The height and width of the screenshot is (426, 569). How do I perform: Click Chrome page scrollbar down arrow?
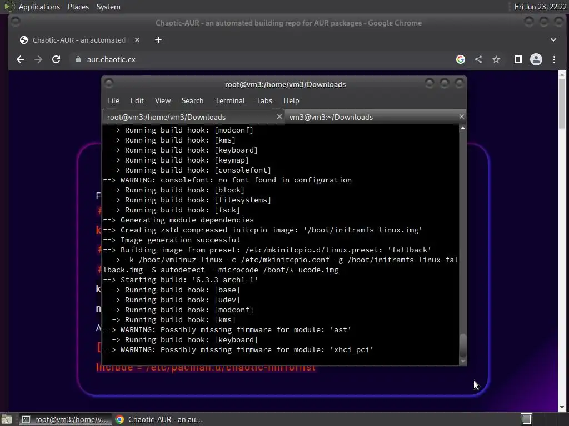click(x=562, y=407)
